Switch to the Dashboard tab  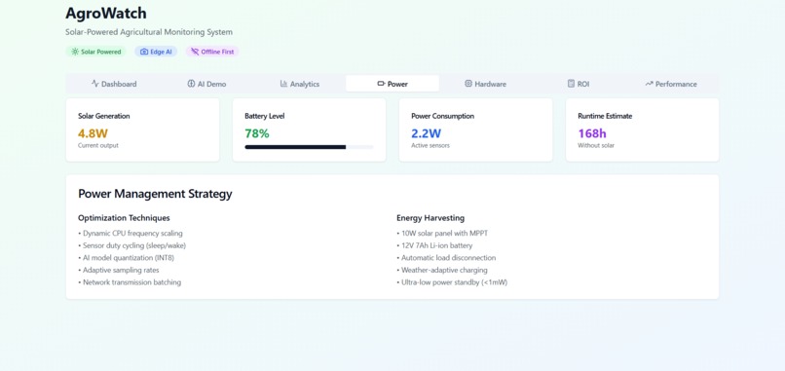[x=114, y=84]
